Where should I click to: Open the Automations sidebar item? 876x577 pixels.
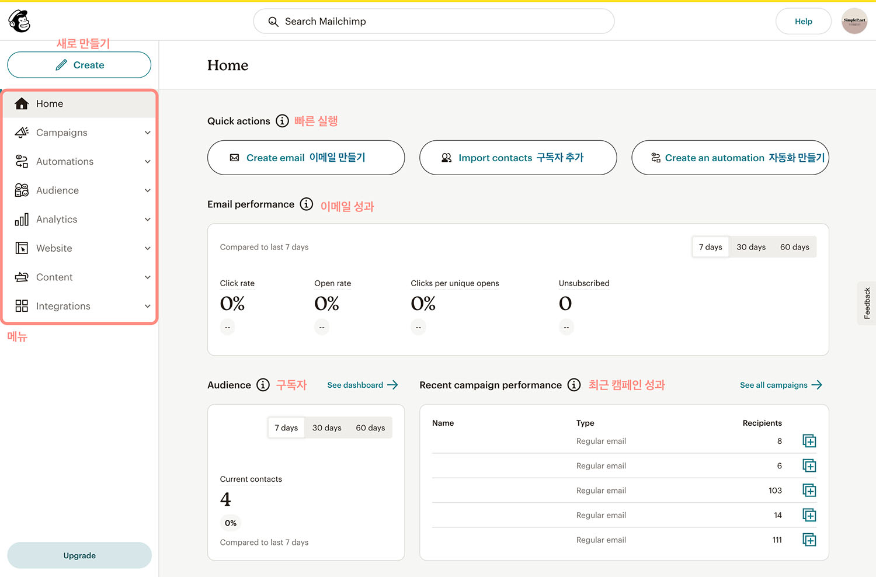79,162
